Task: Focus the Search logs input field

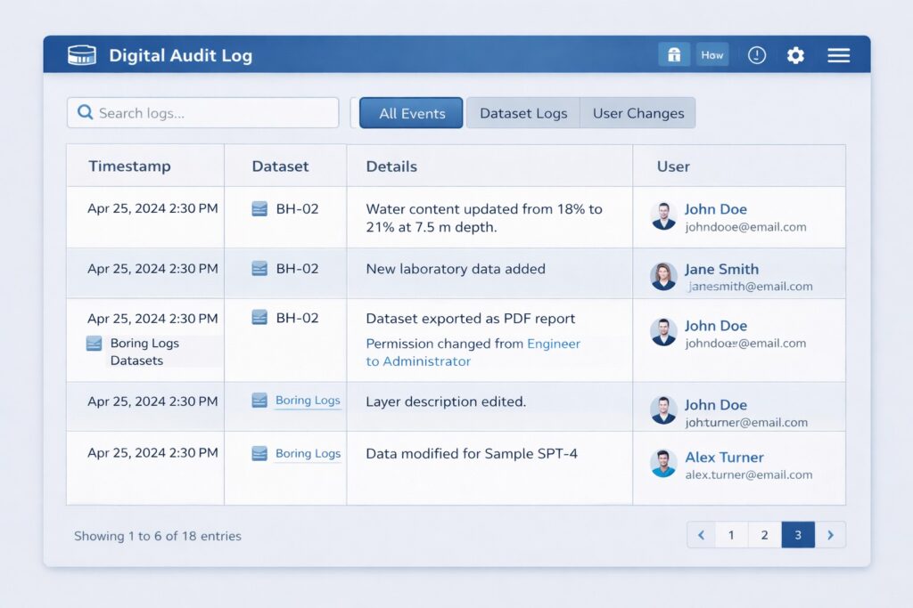Action: (202, 113)
